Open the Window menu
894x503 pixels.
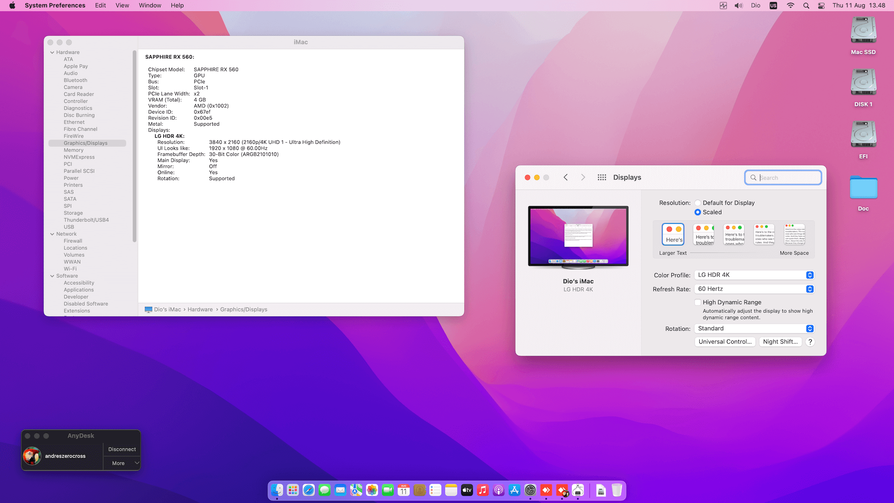pyautogui.click(x=149, y=6)
